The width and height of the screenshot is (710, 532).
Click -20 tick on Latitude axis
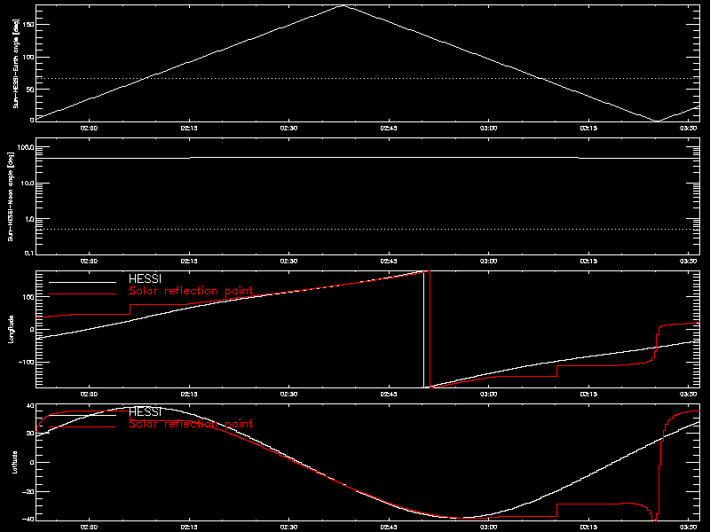(x=28, y=491)
